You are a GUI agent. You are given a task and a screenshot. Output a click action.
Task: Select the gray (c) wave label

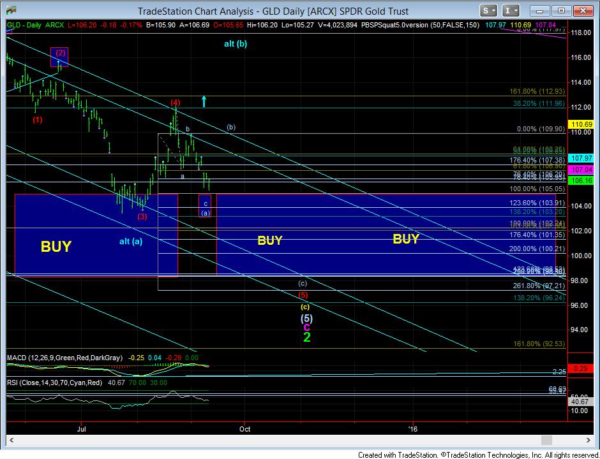[303, 284]
